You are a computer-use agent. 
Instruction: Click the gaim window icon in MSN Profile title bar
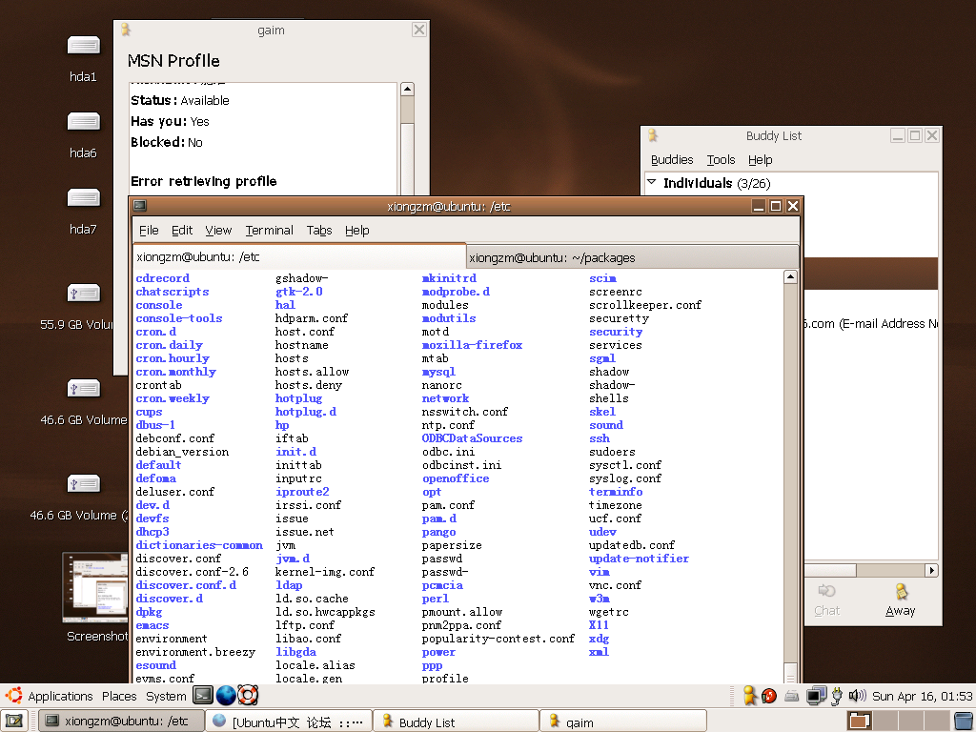[x=126, y=30]
